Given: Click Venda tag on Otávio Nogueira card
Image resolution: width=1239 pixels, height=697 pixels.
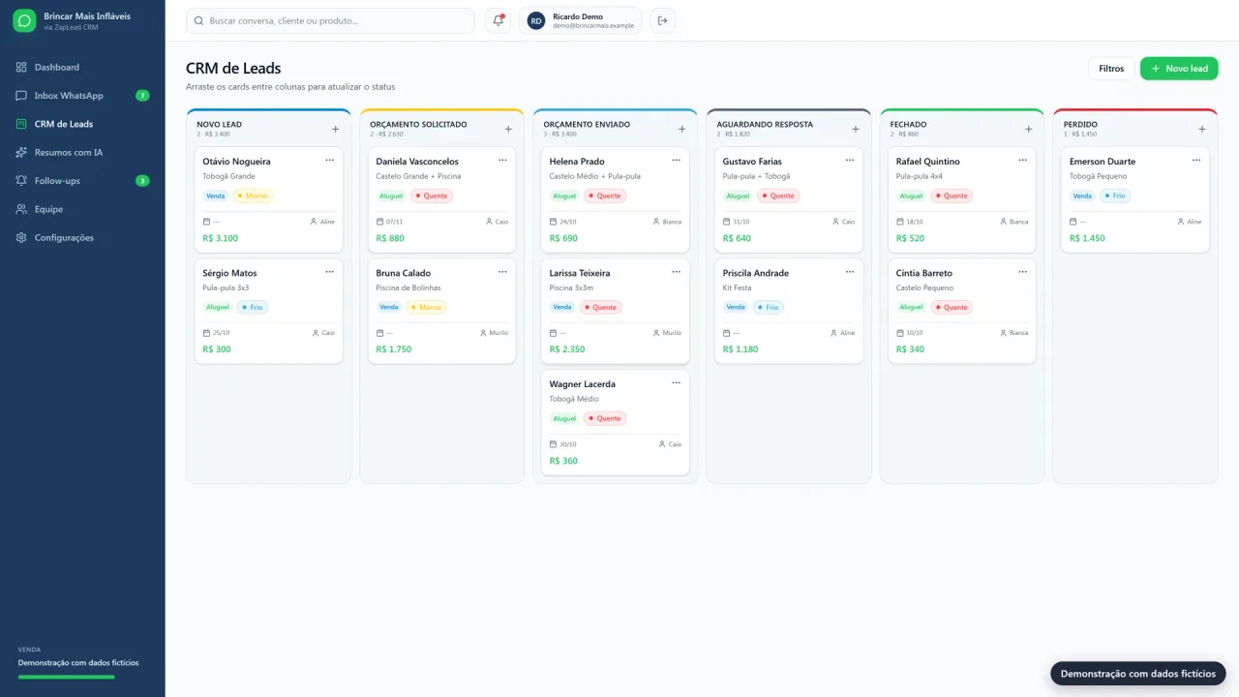Looking at the screenshot, I should 215,196.
